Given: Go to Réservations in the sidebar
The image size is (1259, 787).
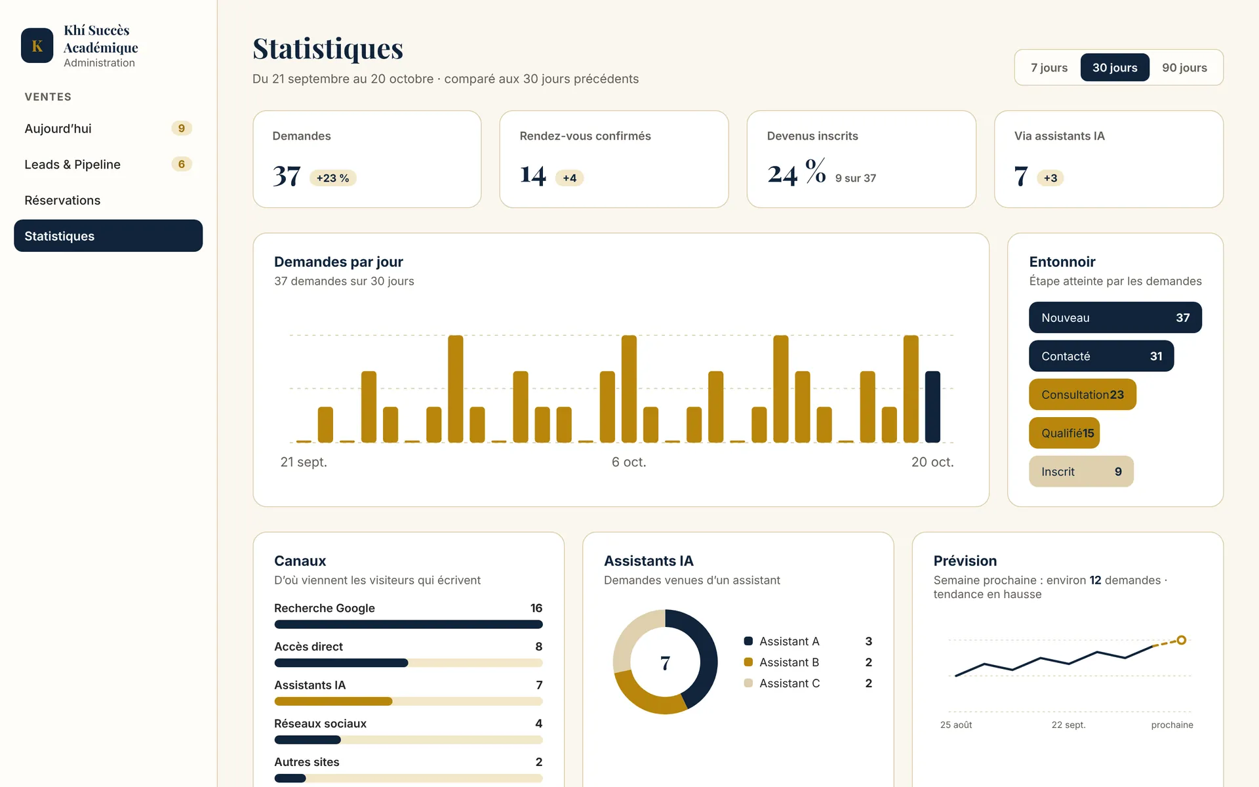Looking at the screenshot, I should click(108, 200).
